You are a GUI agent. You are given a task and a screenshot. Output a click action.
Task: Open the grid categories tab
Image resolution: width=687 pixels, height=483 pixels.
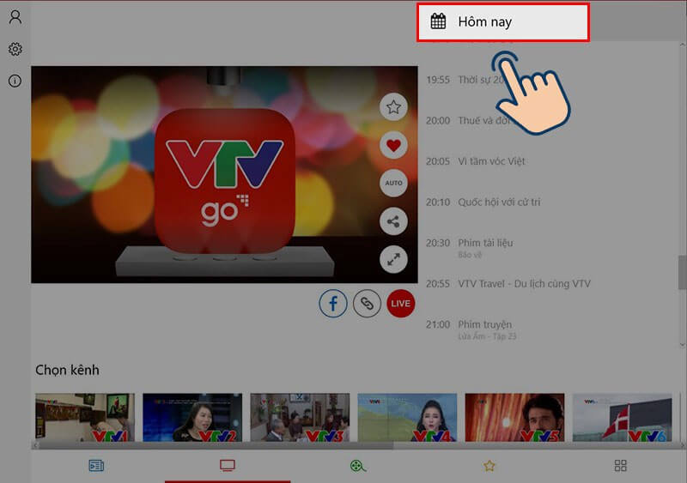point(620,466)
